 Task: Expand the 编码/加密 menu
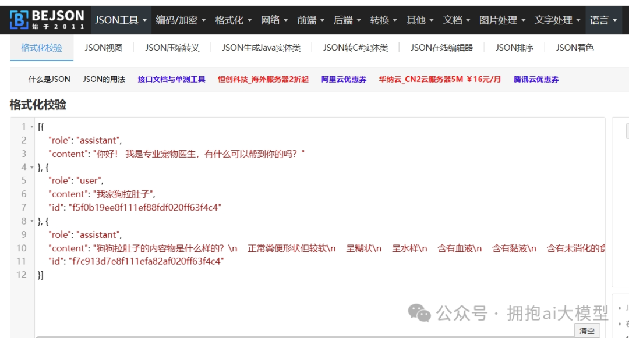click(181, 20)
